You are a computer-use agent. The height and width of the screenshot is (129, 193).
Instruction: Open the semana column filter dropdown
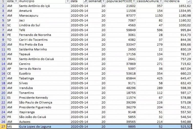click(x=104, y=1)
